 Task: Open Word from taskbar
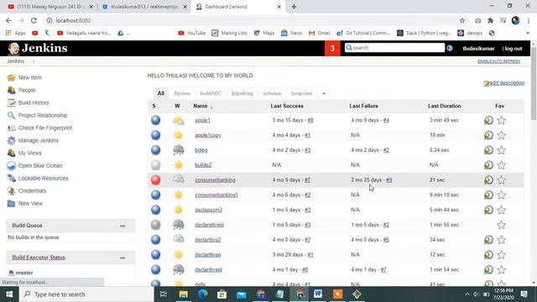coord(318,294)
